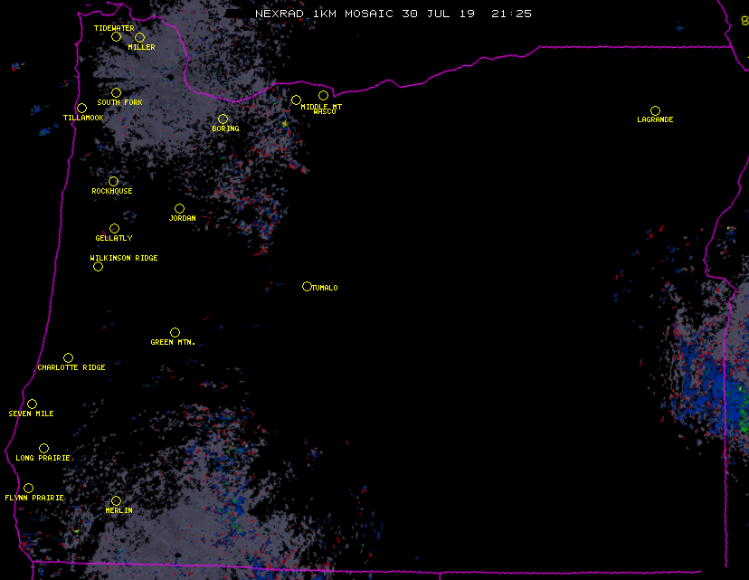This screenshot has width=749, height=580.
Task: Click the Tidewater station circle marker
Action: click(x=116, y=37)
